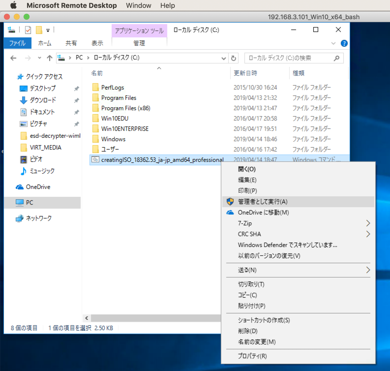Click the Apple logo menu
390x371 pixels.
[x=13, y=5]
